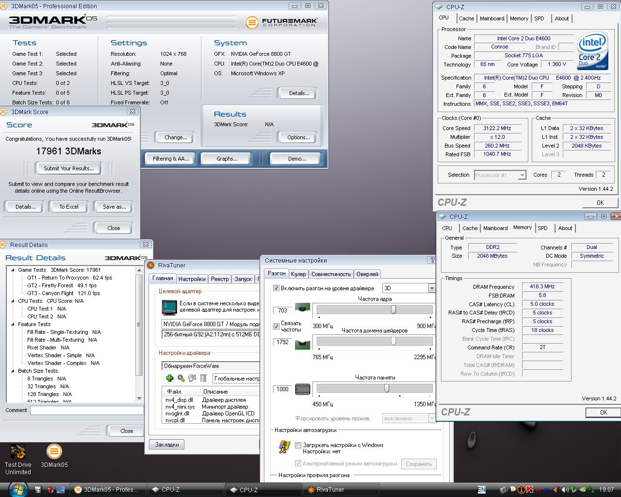Click the EN language indicator in tray
Image resolution: width=621 pixels, height=497 pixels.
(481, 490)
